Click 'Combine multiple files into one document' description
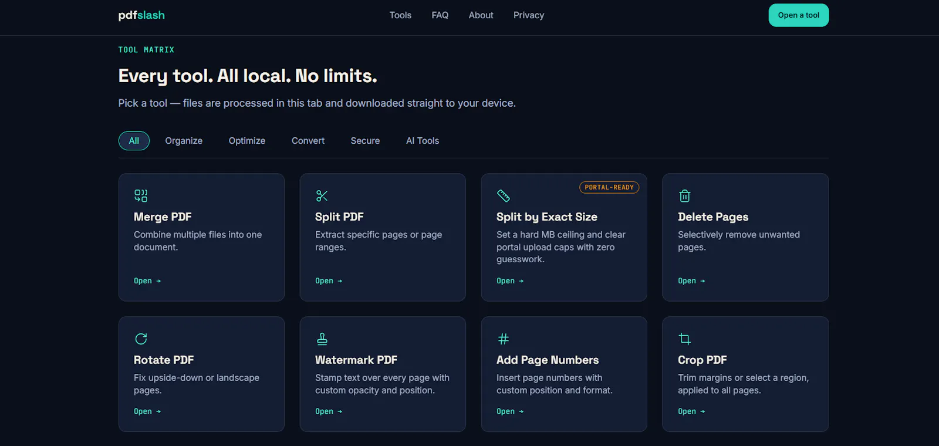Image resolution: width=939 pixels, height=446 pixels. point(198,241)
